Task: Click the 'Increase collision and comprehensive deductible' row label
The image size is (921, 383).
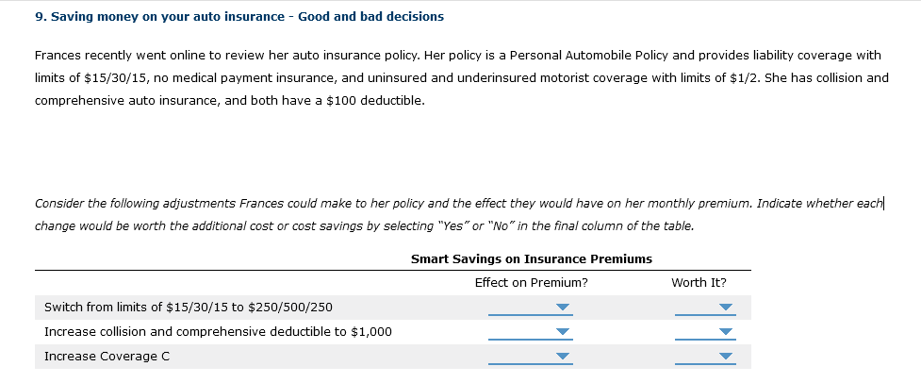Action: [x=218, y=331]
